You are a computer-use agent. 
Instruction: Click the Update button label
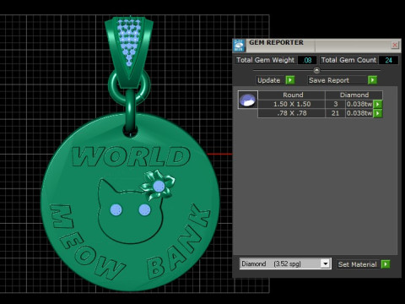click(x=269, y=80)
